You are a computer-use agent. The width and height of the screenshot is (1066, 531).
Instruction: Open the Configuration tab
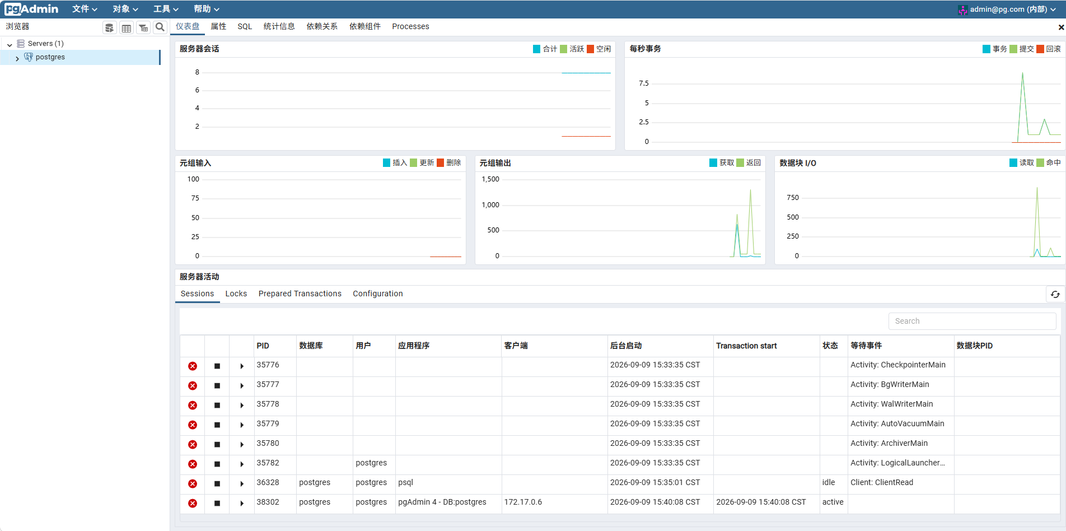pyautogui.click(x=377, y=294)
